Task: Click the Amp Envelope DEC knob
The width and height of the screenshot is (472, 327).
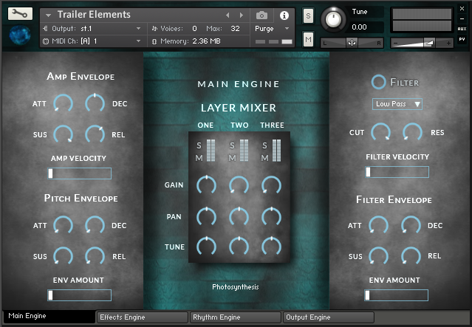Action: pos(95,103)
